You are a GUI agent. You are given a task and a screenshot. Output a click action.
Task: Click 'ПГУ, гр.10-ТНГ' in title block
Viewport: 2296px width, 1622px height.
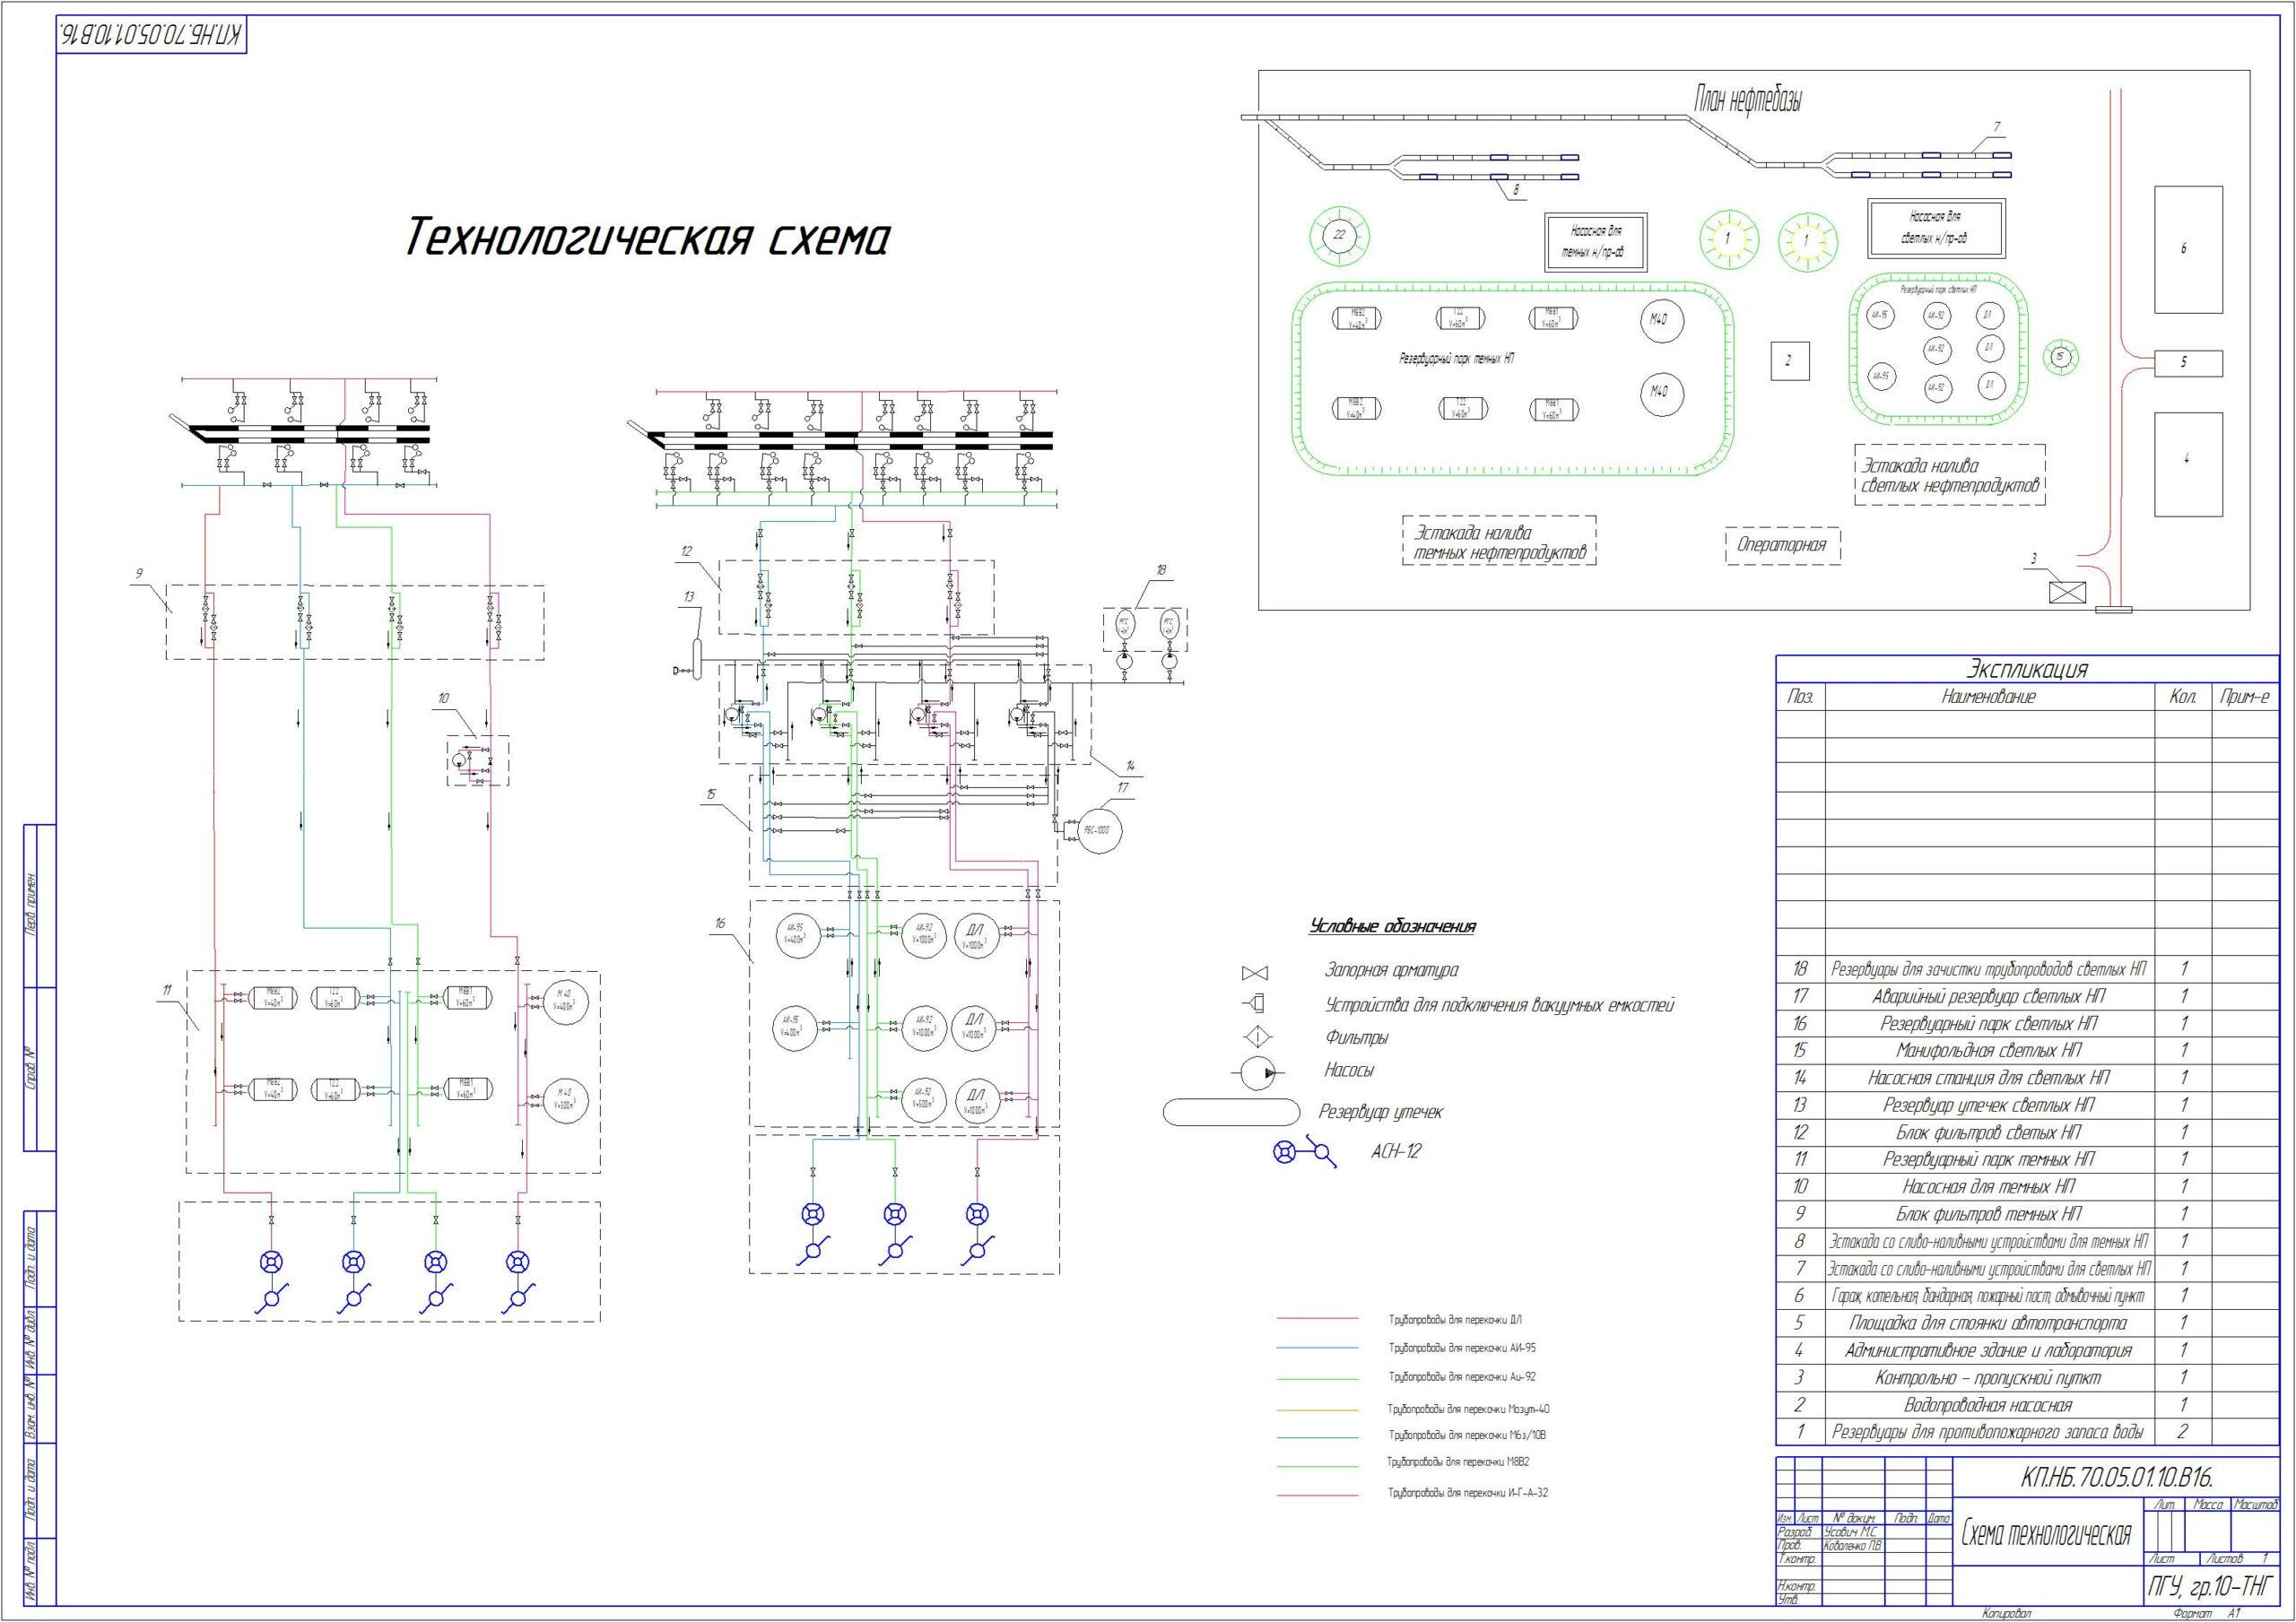pyautogui.click(x=2211, y=1585)
